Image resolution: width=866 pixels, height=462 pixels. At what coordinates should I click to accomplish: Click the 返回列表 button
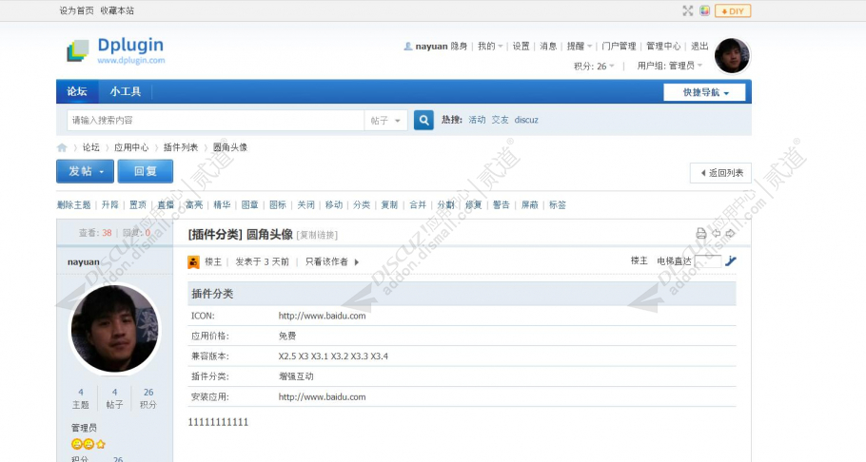tap(720, 173)
